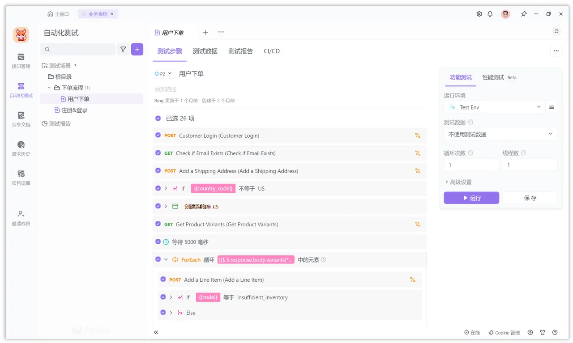Uncheck the Add a Shipping Address checkbox
The width and height of the screenshot is (573, 343).
point(158,170)
